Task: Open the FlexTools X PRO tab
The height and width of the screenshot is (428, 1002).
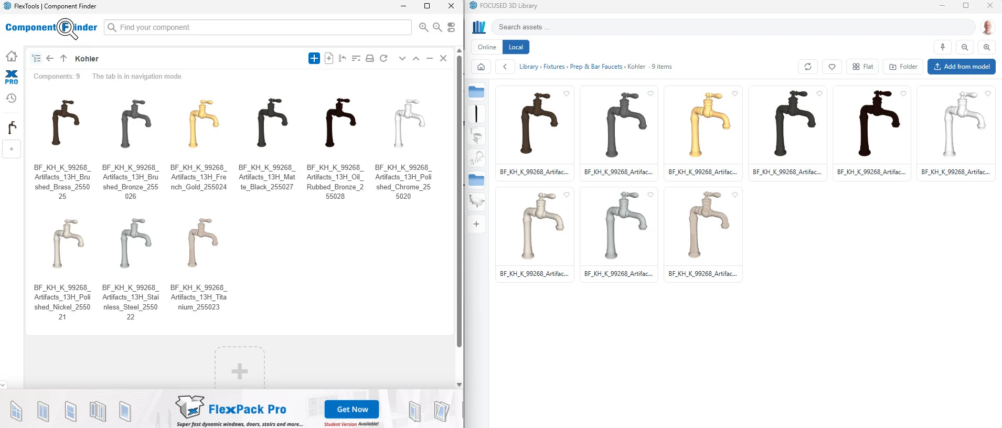Action: (12, 77)
